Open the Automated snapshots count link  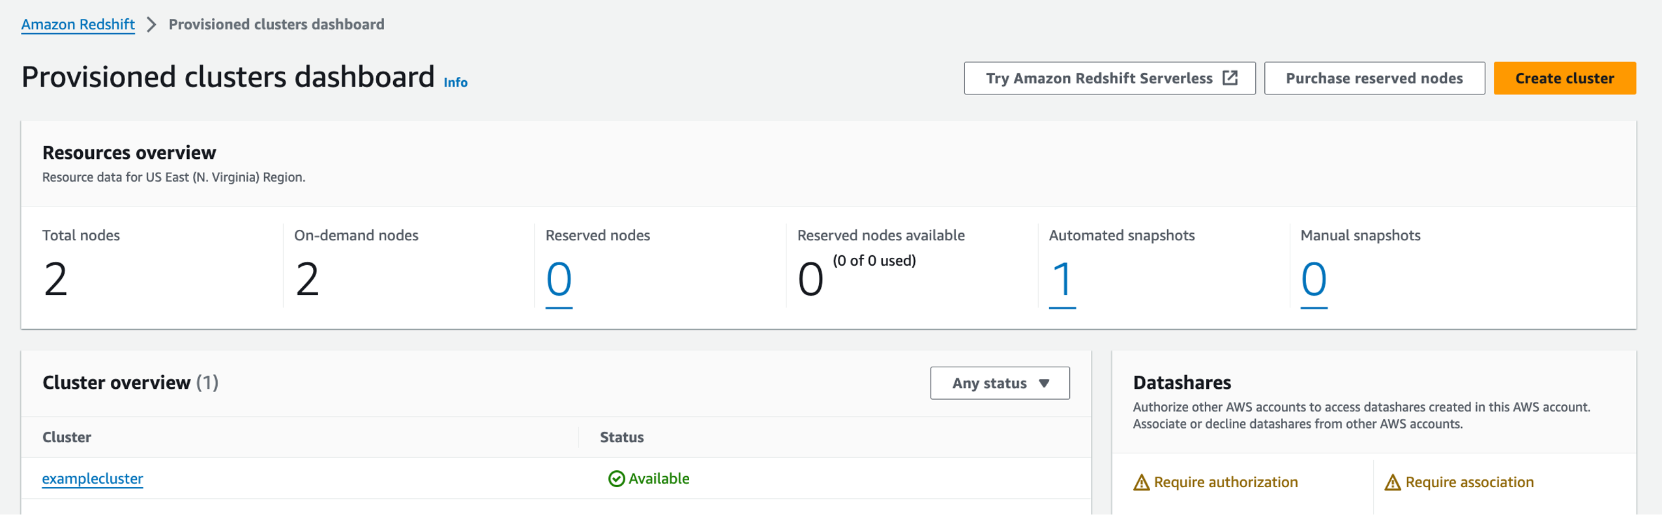[x=1061, y=280]
